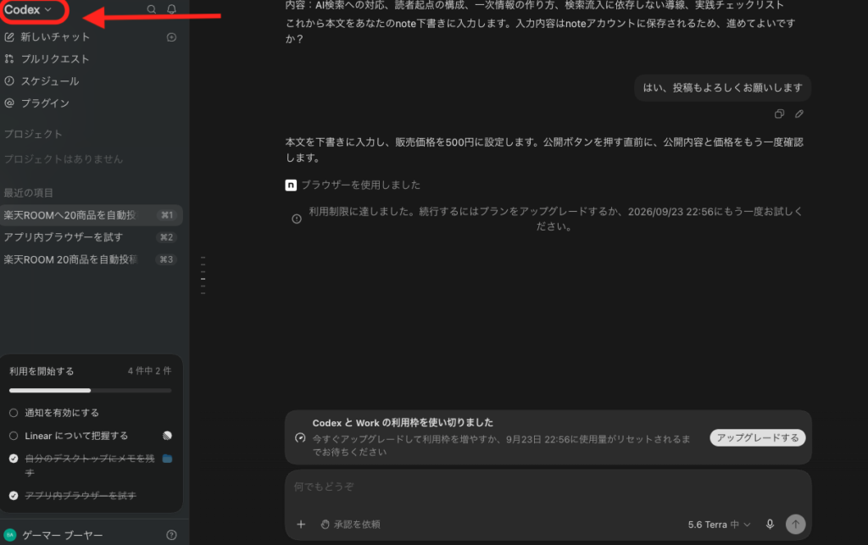This screenshot has width=868, height=545.
Task: Click the send arrow button
Action: pyautogui.click(x=795, y=524)
